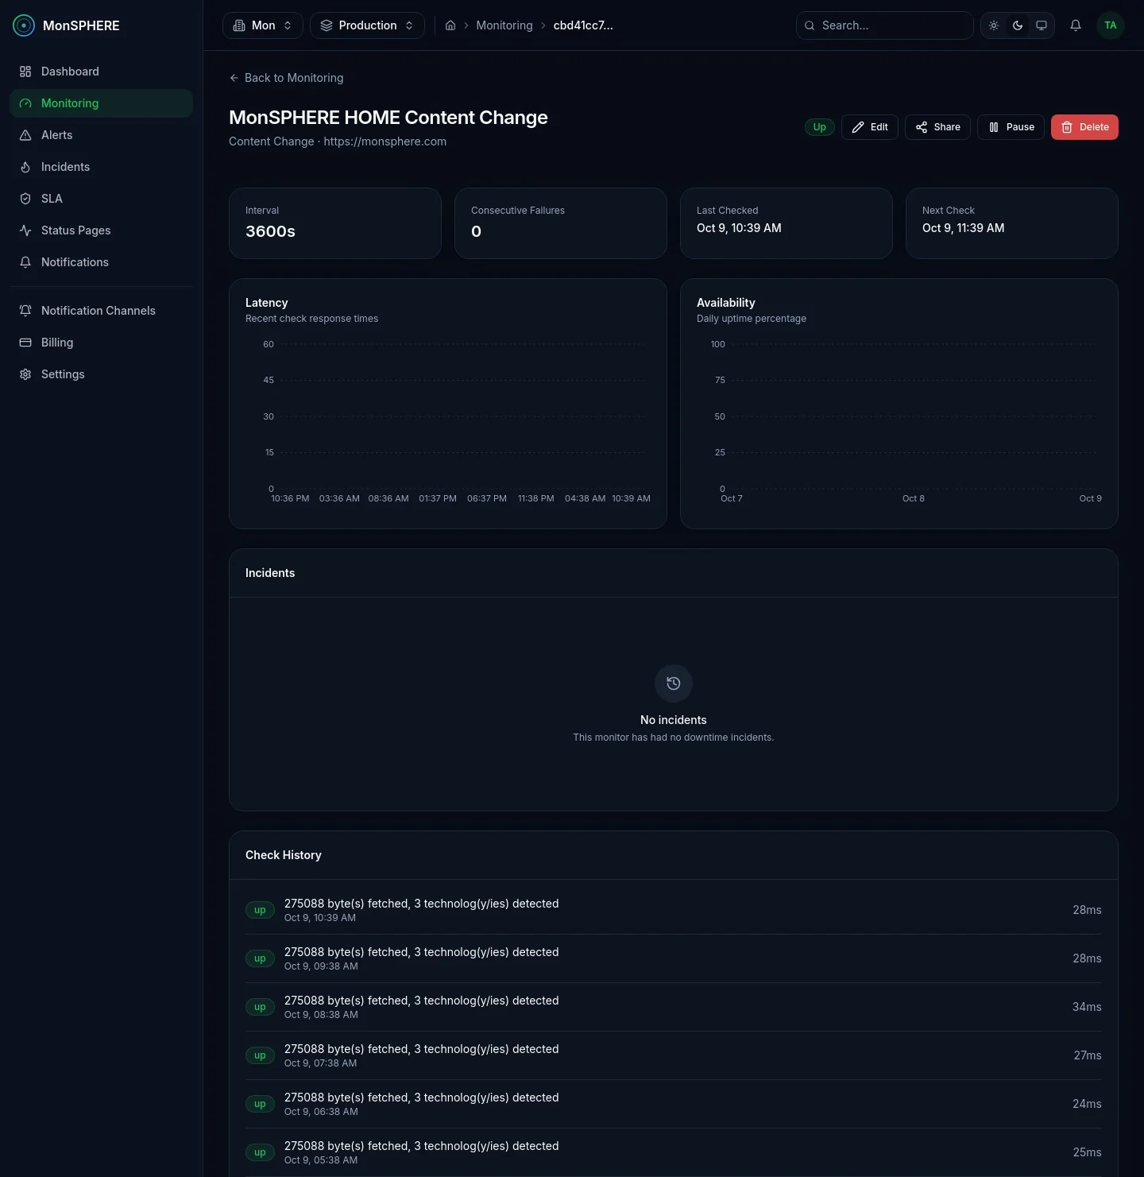Select the Oct 9, 08:38 AM check history row

[x=674, y=1007]
